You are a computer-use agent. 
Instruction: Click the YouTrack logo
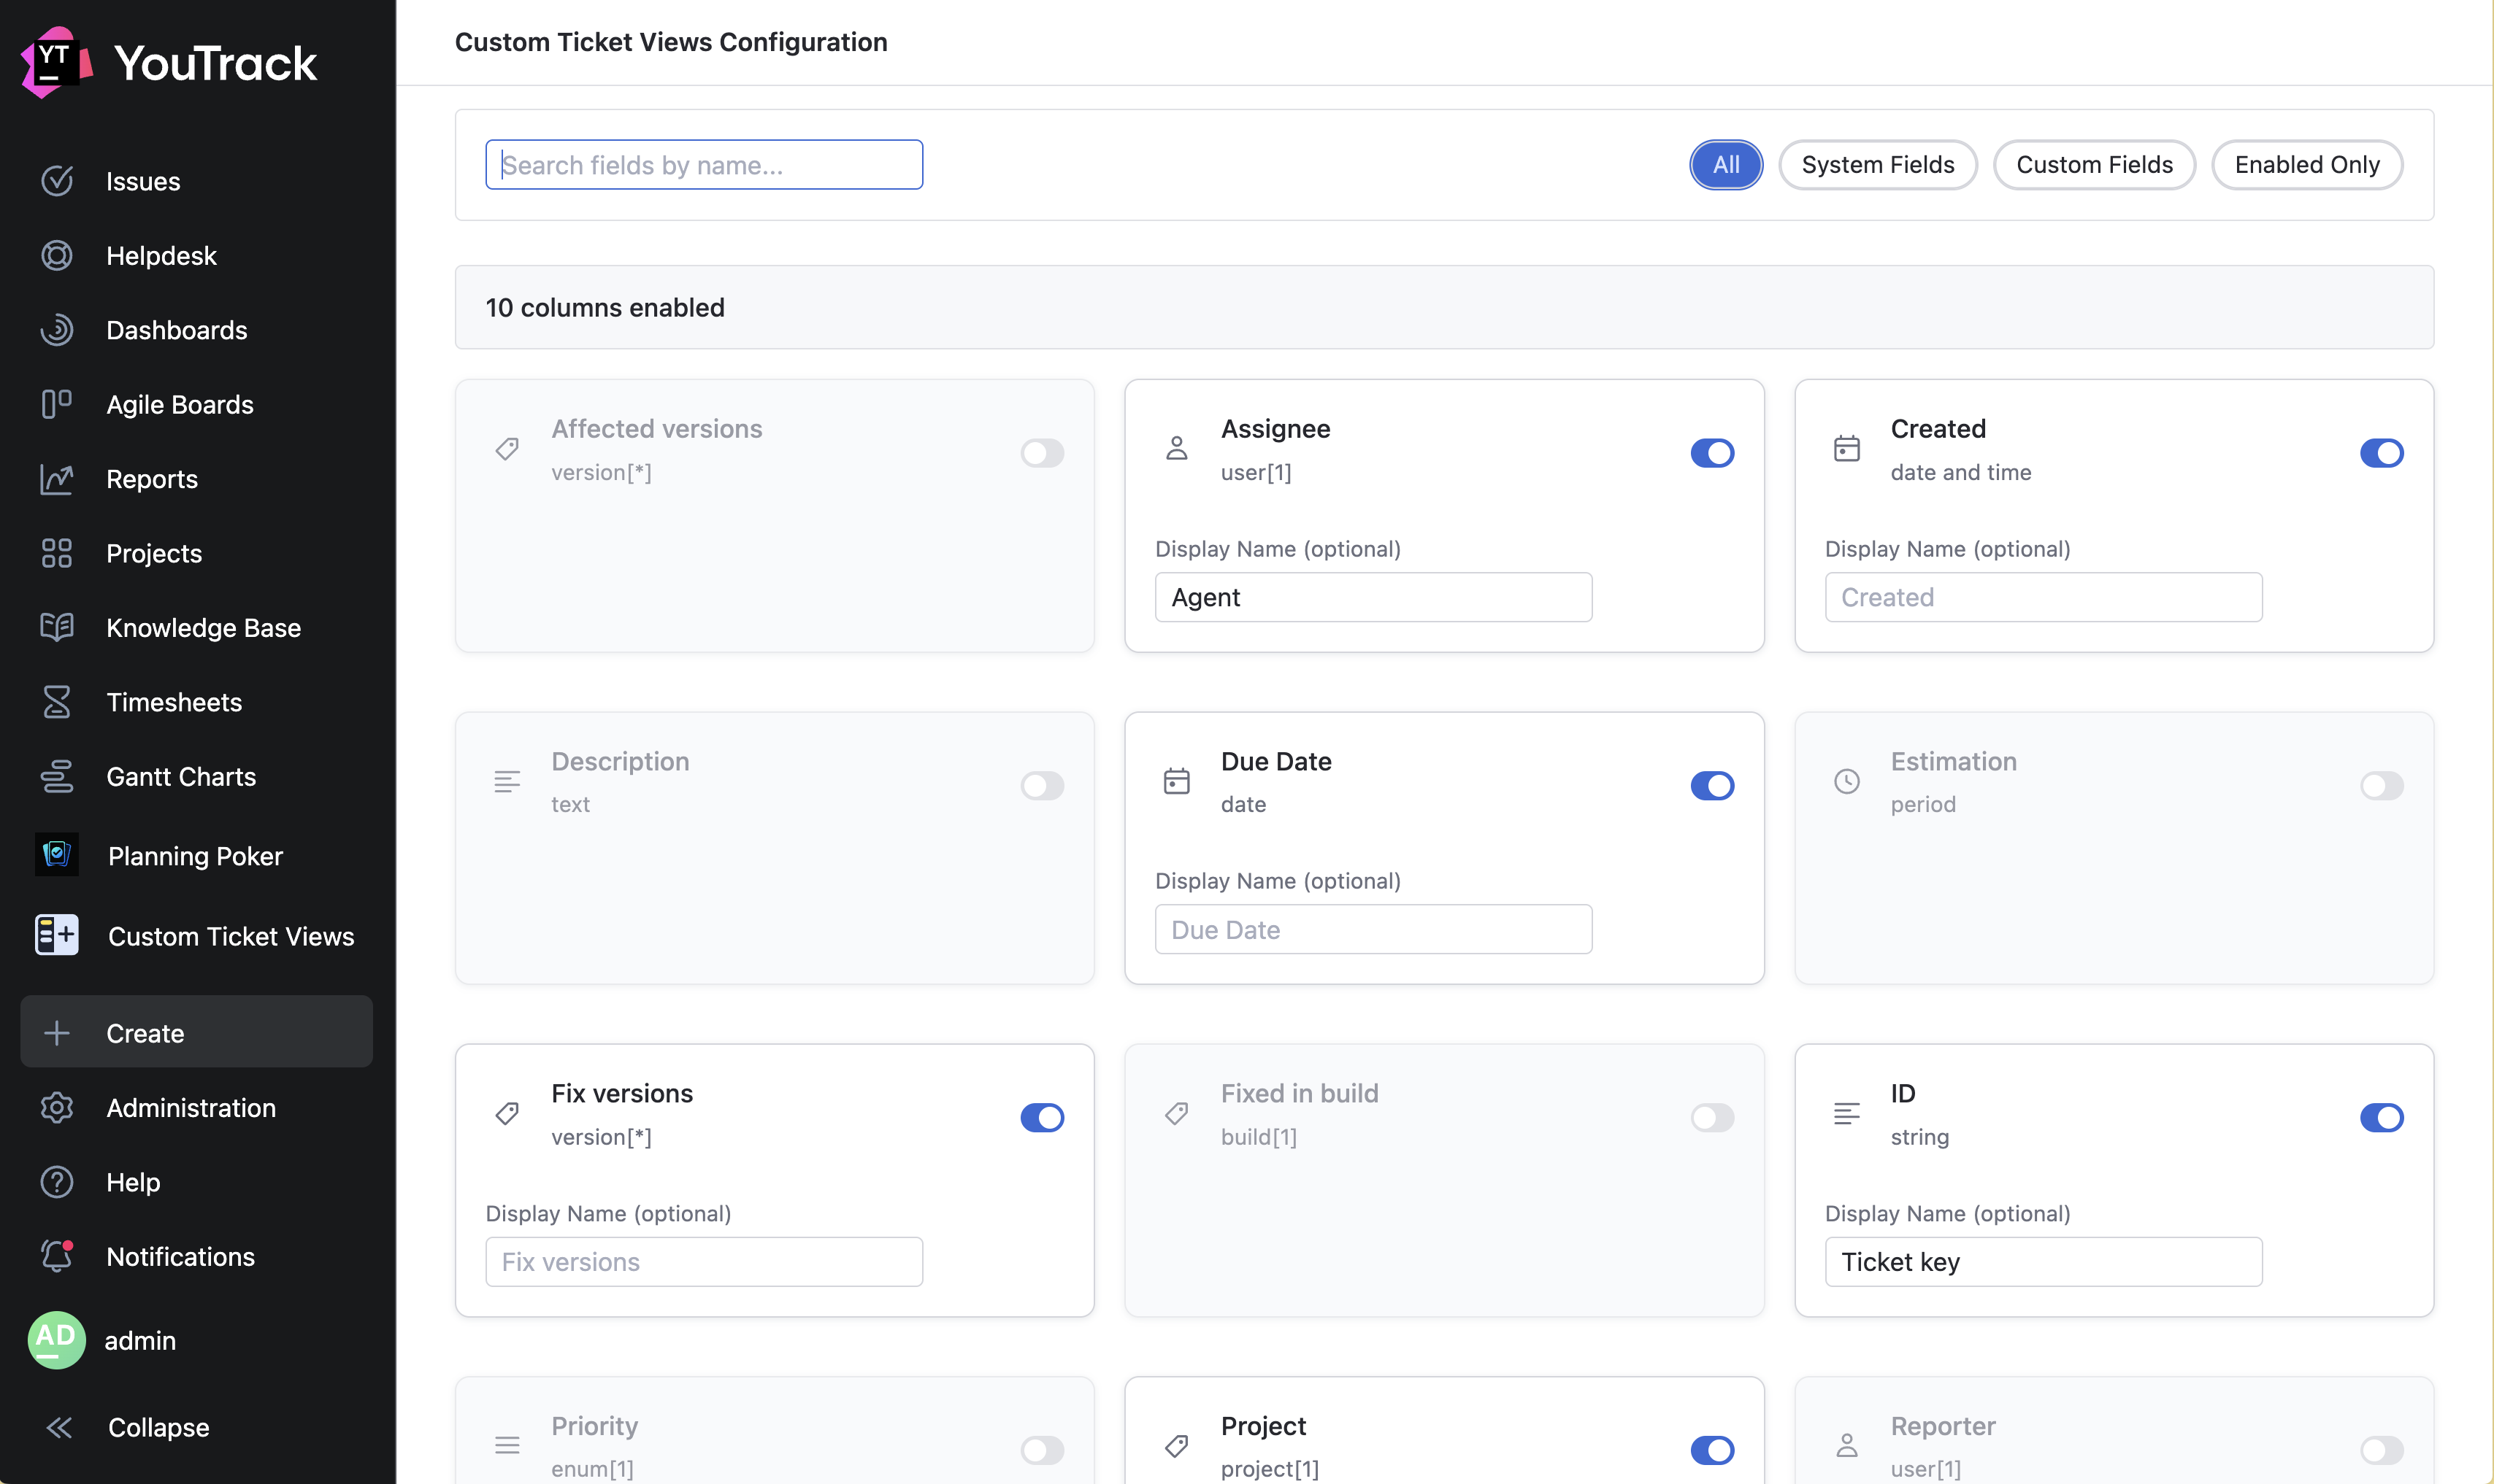(167, 61)
